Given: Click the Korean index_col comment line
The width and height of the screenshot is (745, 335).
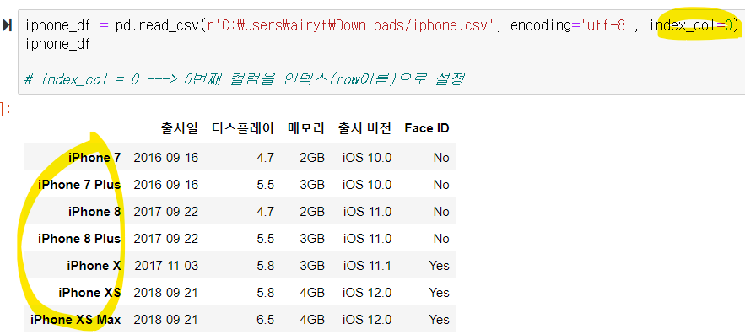Looking at the screenshot, I should coord(244,78).
